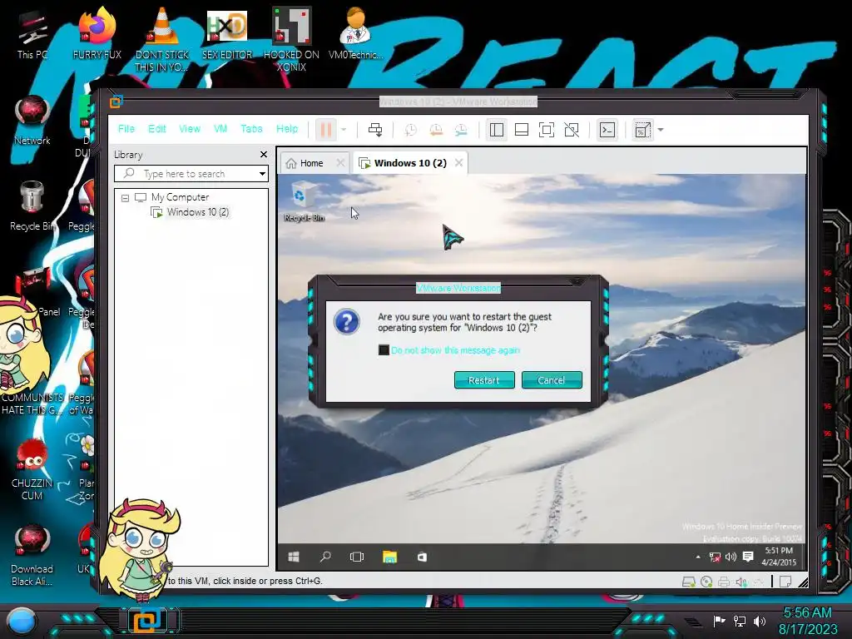
Task: Select the This PC desktop icon
Action: pyautogui.click(x=32, y=35)
